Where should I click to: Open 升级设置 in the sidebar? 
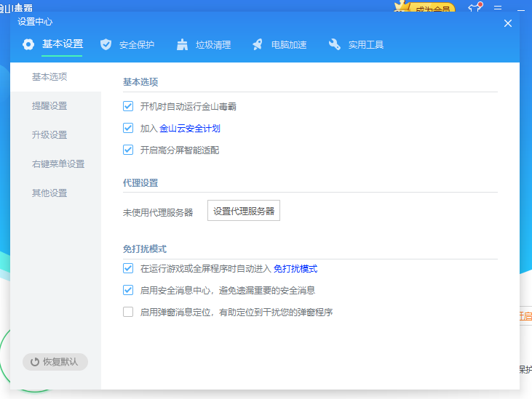49,135
